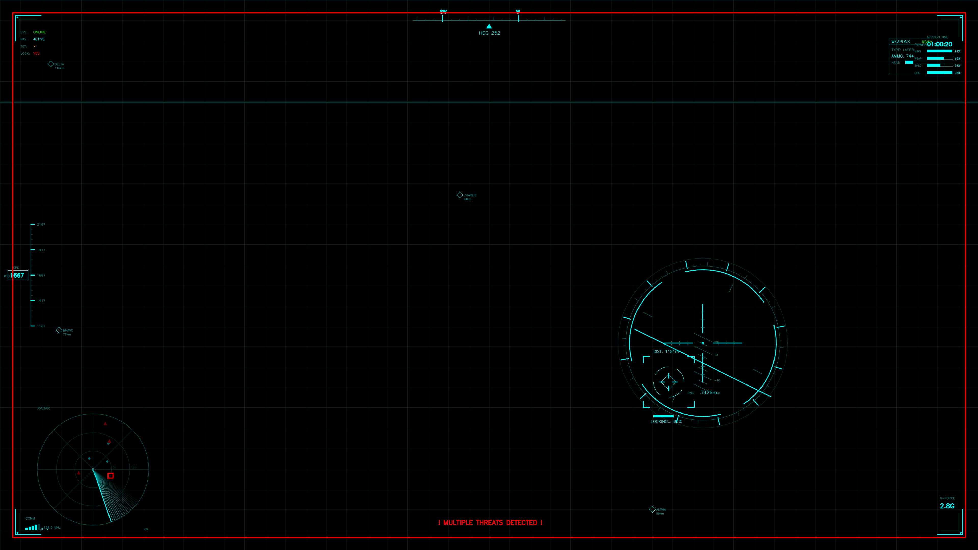Expand the RADAR display panel
This screenshot has width=978, height=550.
pos(44,408)
